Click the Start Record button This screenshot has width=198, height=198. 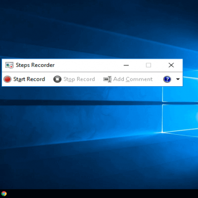point(24,79)
